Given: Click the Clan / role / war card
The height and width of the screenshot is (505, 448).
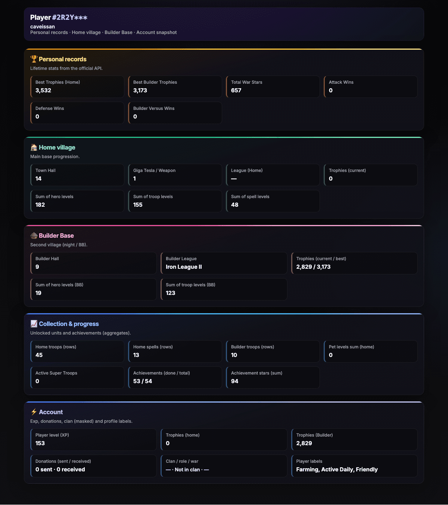Looking at the screenshot, I should pyautogui.click(x=224, y=466).
